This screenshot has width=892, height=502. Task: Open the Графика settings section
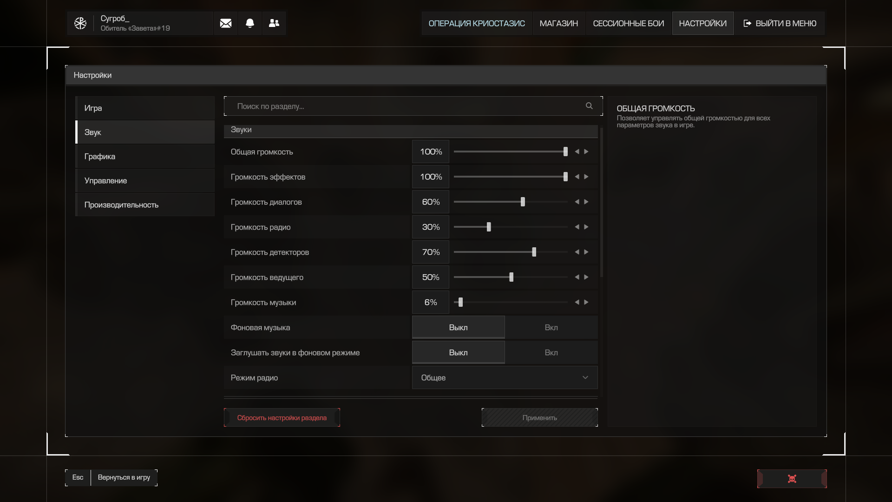pyautogui.click(x=145, y=156)
